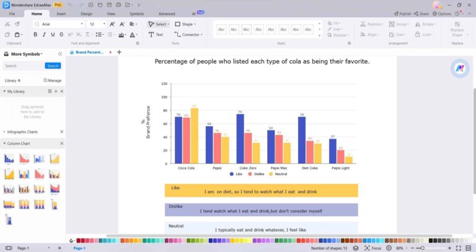476x252 pixels.
Task: Click the import icon in My Library row
Action: pyautogui.click(x=50, y=91)
